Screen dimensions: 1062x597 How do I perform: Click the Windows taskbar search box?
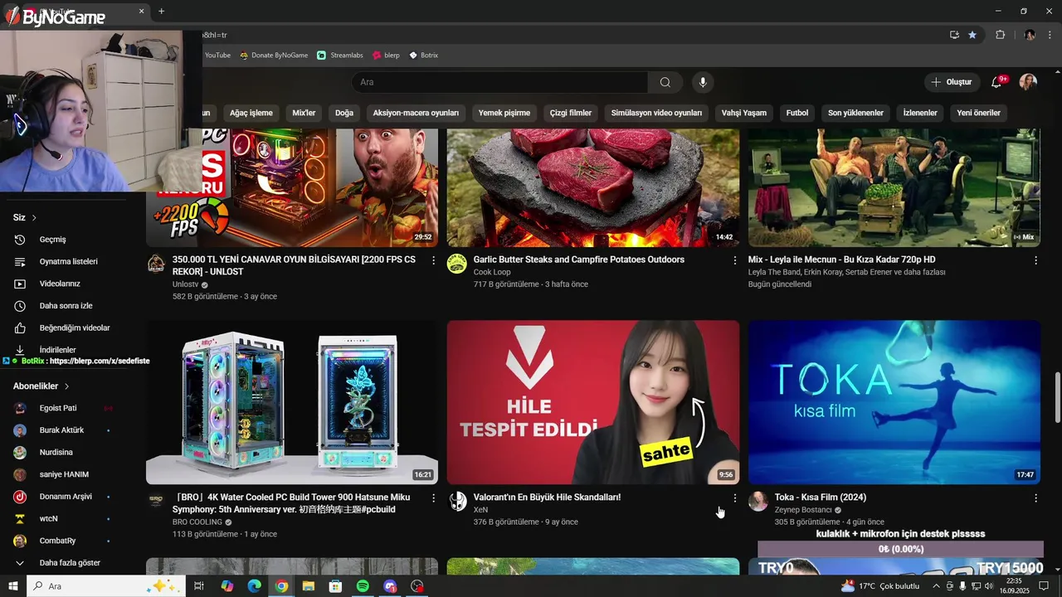(x=106, y=586)
